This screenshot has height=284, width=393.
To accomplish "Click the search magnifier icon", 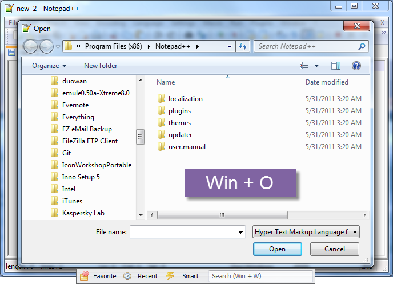I will pos(362,46).
